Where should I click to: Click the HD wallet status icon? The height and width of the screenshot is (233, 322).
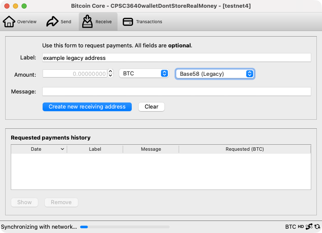pos(301,227)
